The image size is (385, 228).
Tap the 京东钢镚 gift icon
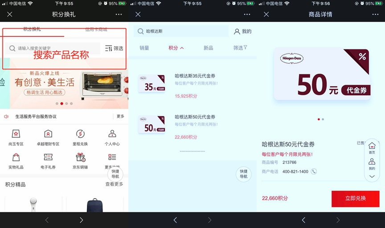point(81,157)
